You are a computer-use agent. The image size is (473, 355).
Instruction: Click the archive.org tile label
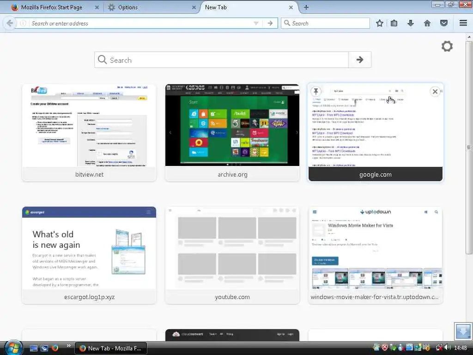click(x=232, y=174)
